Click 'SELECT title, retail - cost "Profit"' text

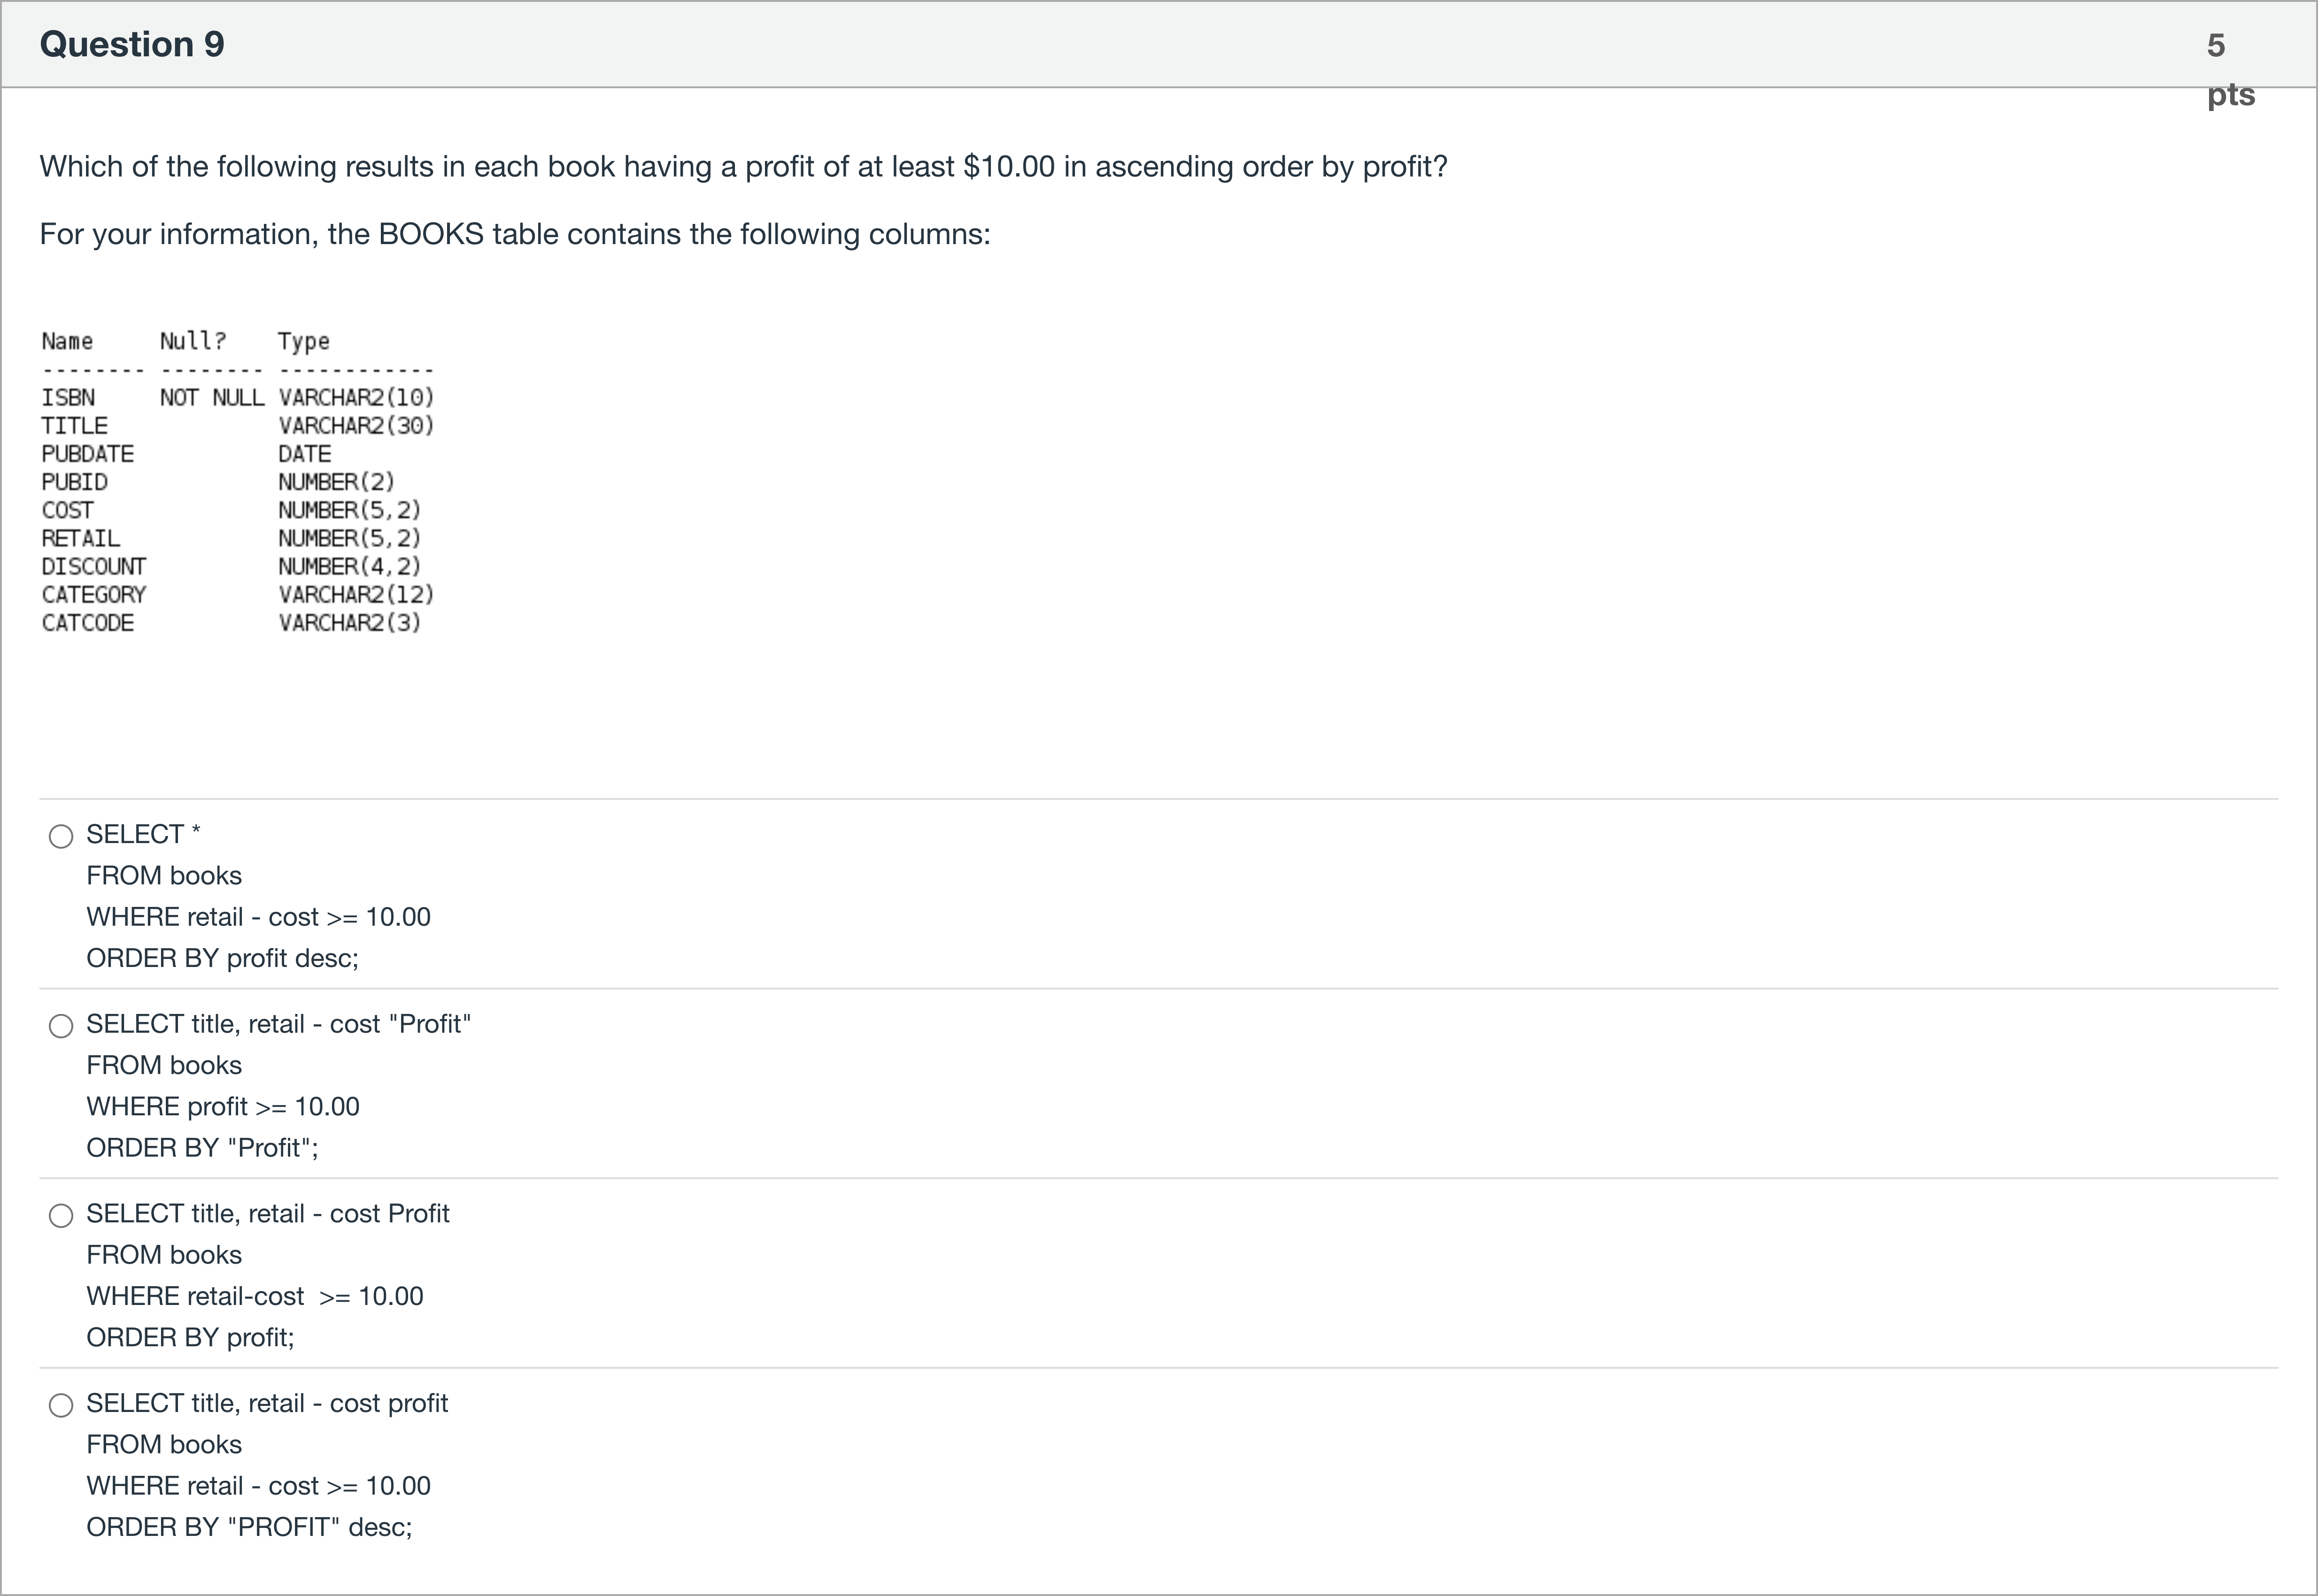coord(278,1024)
